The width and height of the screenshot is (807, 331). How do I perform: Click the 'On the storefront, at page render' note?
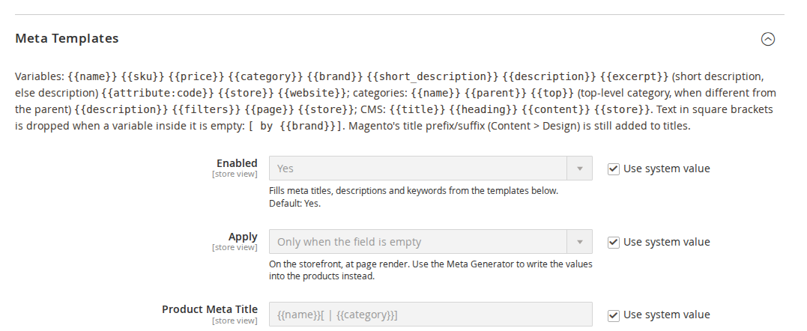(430, 270)
